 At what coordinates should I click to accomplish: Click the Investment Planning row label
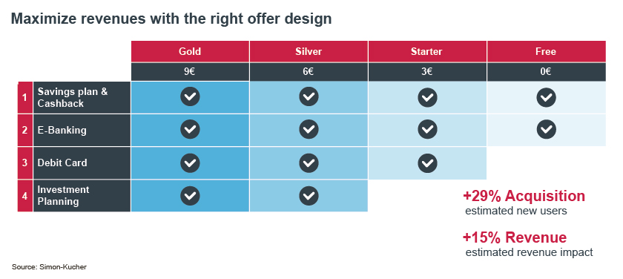[82, 196]
